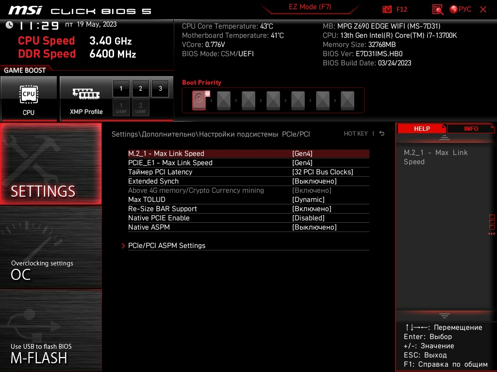Open the OC overclocking settings section
The image size is (497, 372).
click(x=50, y=248)
